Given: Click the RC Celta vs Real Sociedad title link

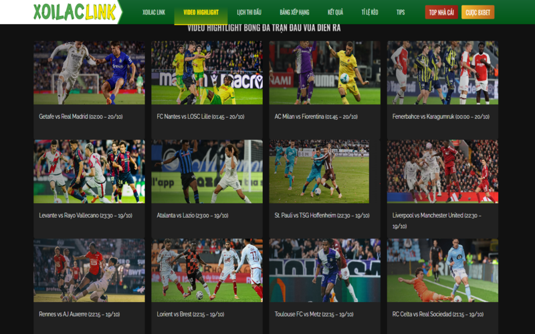Looking at the screenshot, I should [x=437, y=314].
